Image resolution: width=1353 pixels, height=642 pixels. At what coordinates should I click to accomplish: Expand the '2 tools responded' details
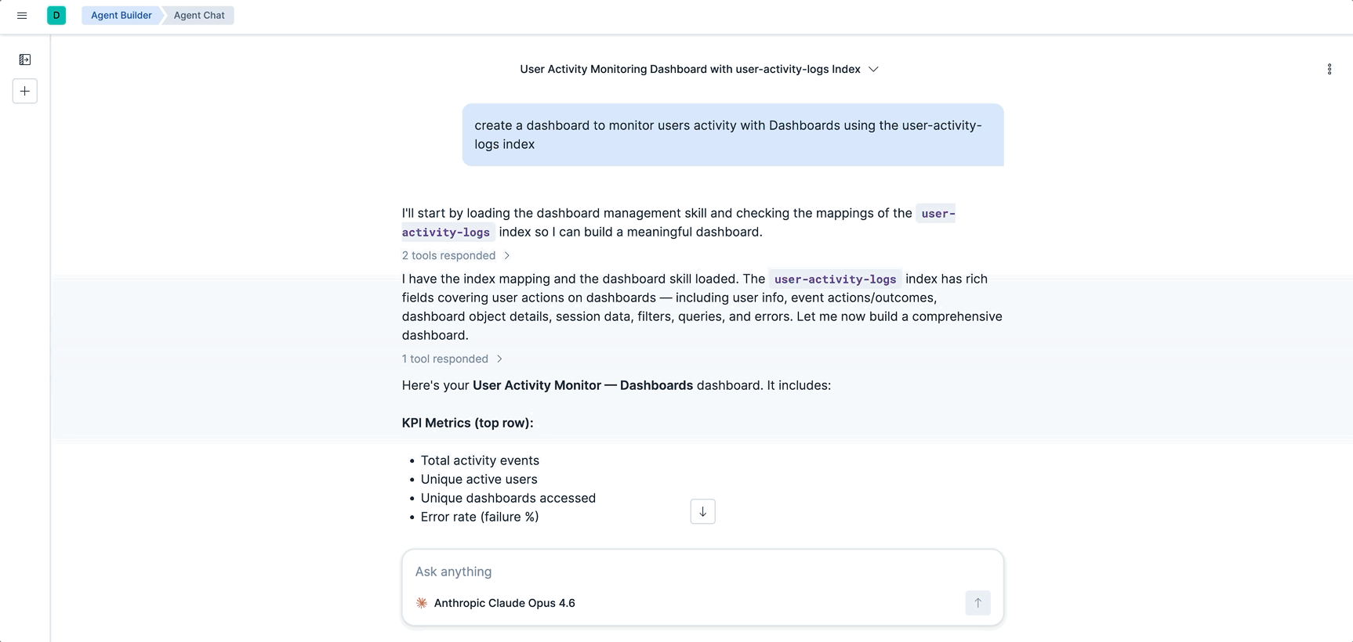pos(456,255)
